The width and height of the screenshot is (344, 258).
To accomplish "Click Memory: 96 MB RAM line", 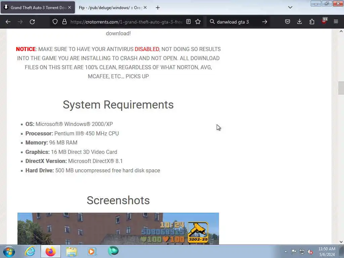I will coord(51,142).
